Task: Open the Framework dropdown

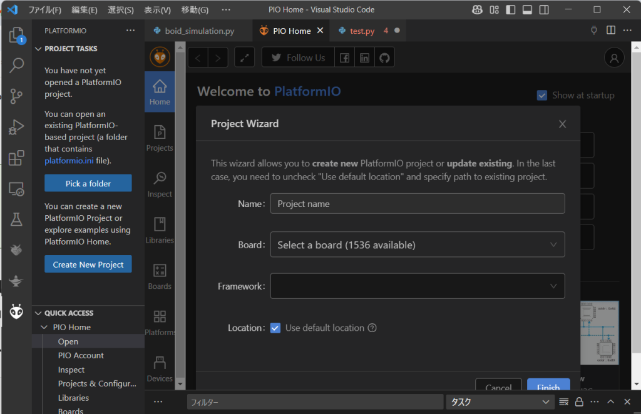Action: click(x=418, y=286)
